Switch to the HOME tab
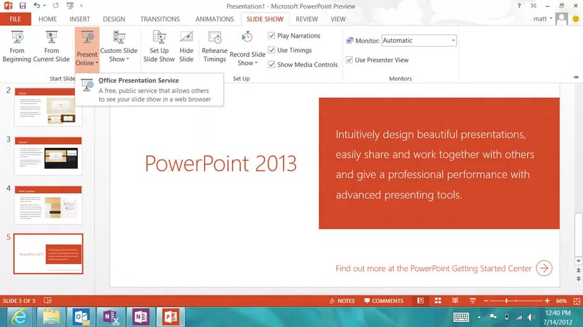Image resolution: width=583 pixels, height=327 pixels. (x=48, y=19)
